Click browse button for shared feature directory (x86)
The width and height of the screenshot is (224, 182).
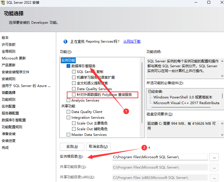(x=214, y=177)
